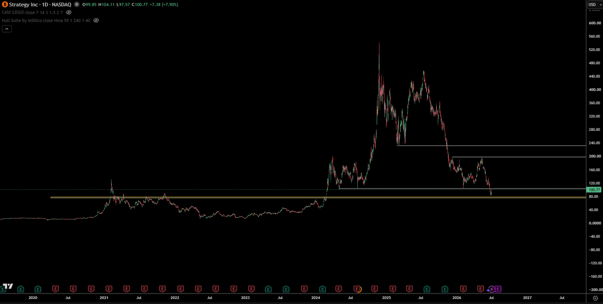Click the 440.00 price axis label
The width and height of the screenshot is (603, 304).
[x=594, y=76]
